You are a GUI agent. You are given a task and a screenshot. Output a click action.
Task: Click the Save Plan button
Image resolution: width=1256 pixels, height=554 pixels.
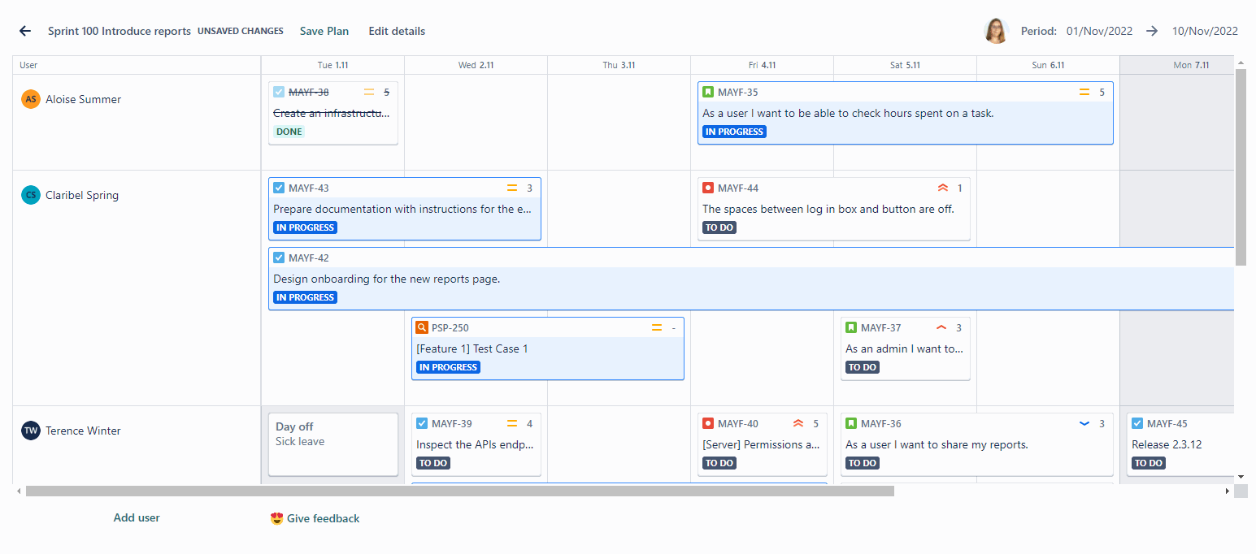coord(324,31)
